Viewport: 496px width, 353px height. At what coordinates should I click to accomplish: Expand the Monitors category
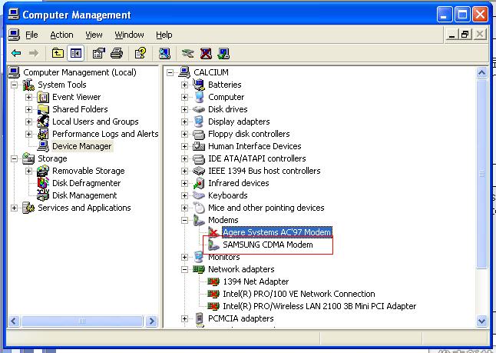click(x=185, y=257)
